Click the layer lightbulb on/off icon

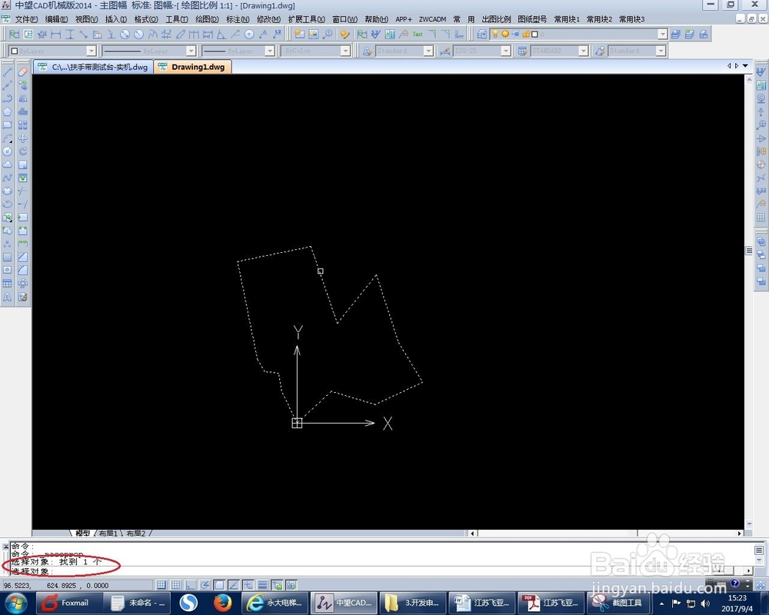click(x=495, y=34)
